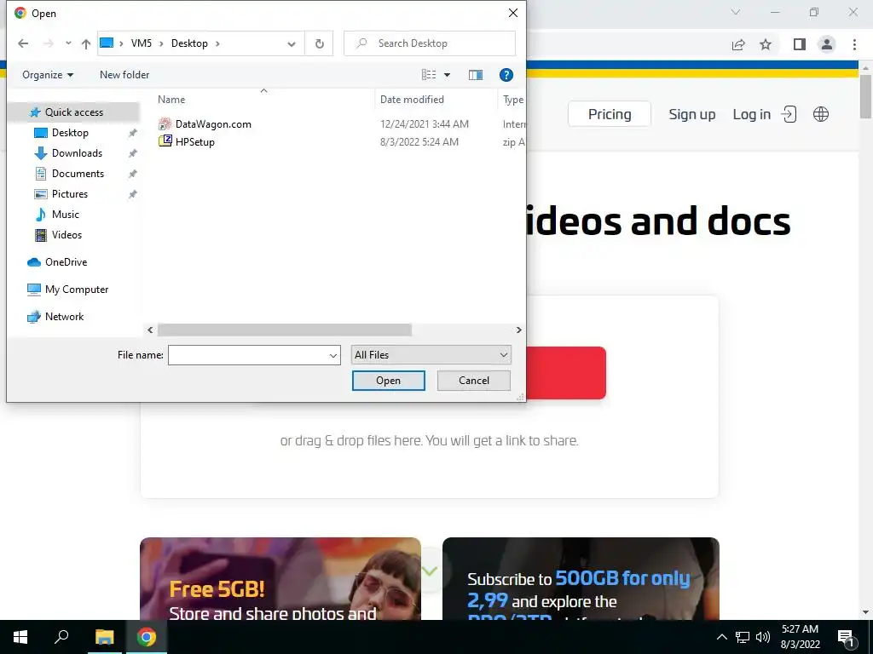This screenshot has height=654, width=873.
Task: Open File Explorer from taskbar
Action: [x=104, y=637]
